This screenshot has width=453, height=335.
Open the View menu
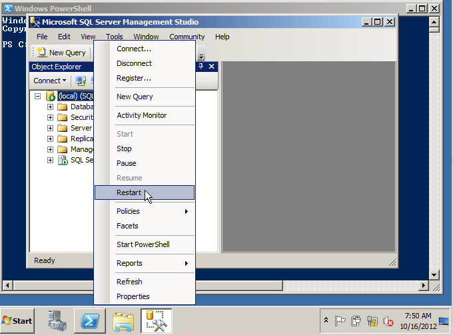click(88, 37)
